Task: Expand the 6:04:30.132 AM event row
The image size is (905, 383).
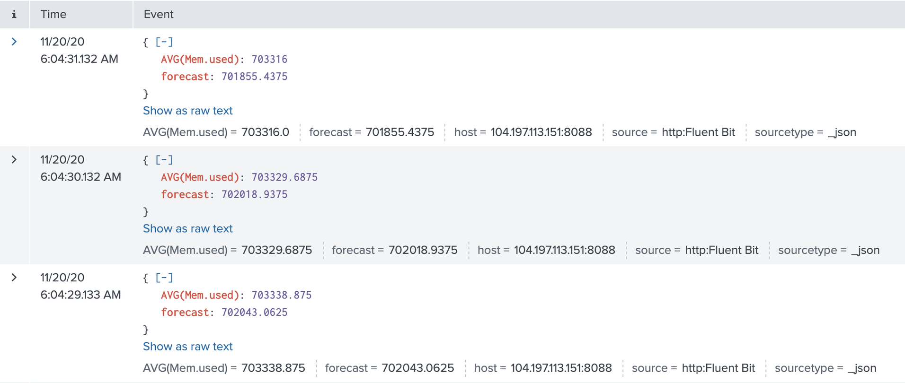Action: [x=14, y=159]
